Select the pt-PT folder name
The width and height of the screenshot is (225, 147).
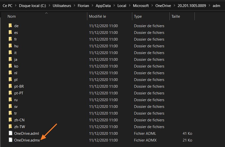(x=19, y=93)
